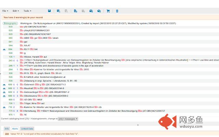Switch to the Linked Data tab
Screen dimensions: 219x137
(27, 129)
